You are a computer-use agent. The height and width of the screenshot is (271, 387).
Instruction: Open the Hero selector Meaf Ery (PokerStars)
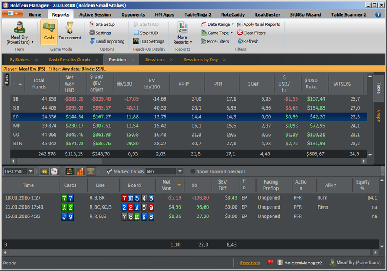(19, 33)
